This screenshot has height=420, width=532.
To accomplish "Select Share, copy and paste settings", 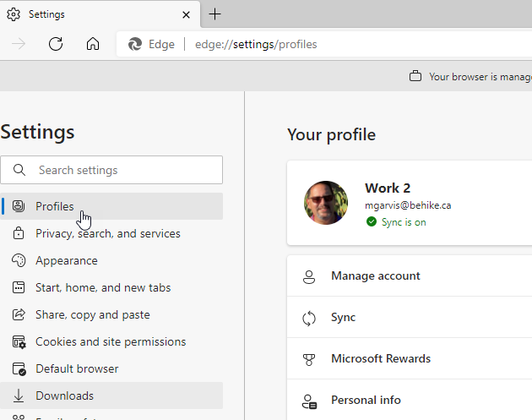I will coord(92,314).
